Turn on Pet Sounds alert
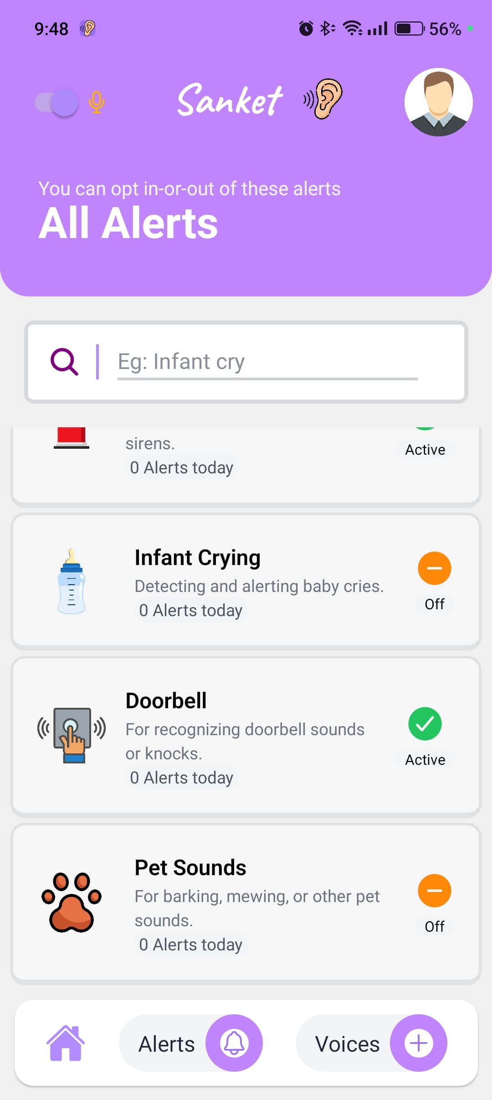The height and width of the screenshot is (1100, 492). (434, 891)
